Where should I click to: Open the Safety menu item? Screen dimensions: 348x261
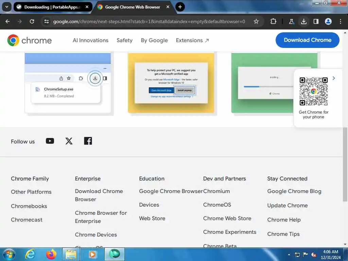click(124, 40)
